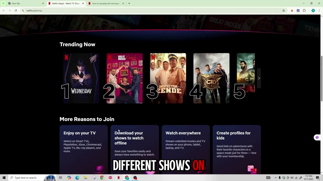The width and height of the screenshot is (323, 181).
Task: Show next Trending Now titles with right chevron
Action: point(259,78)
